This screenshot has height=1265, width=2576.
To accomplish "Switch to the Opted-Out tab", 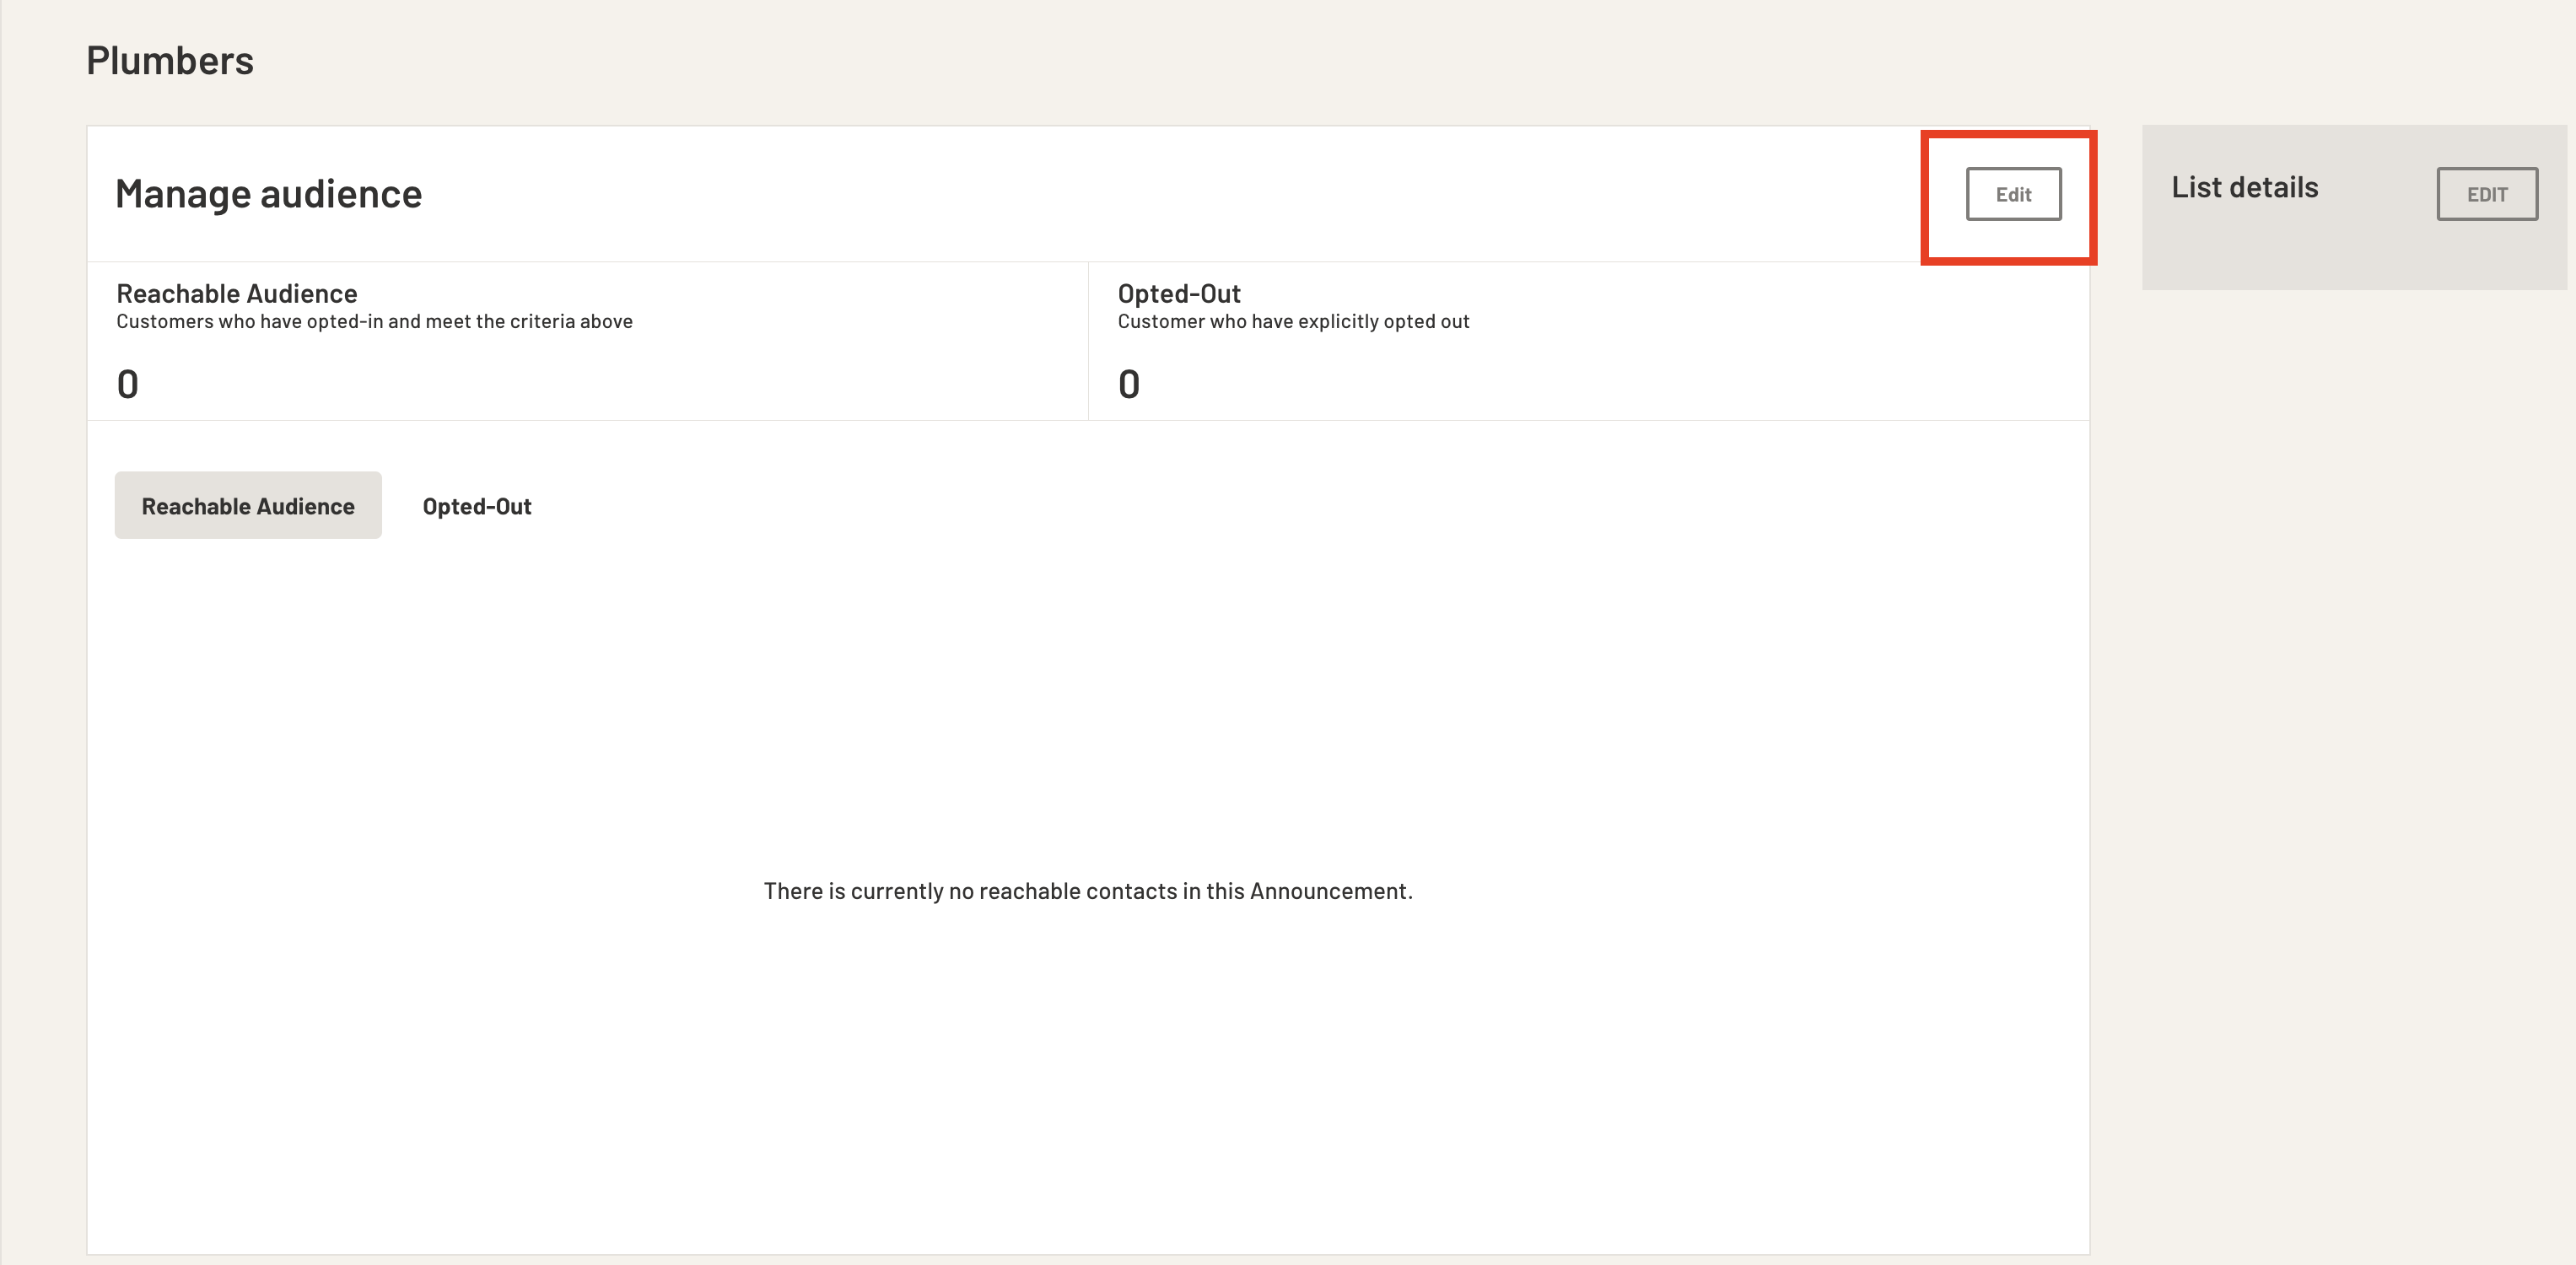I will tap(477, 506).
